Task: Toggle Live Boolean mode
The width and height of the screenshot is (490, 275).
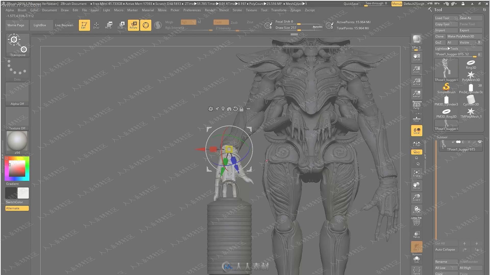Action: (x=64, y=25)
